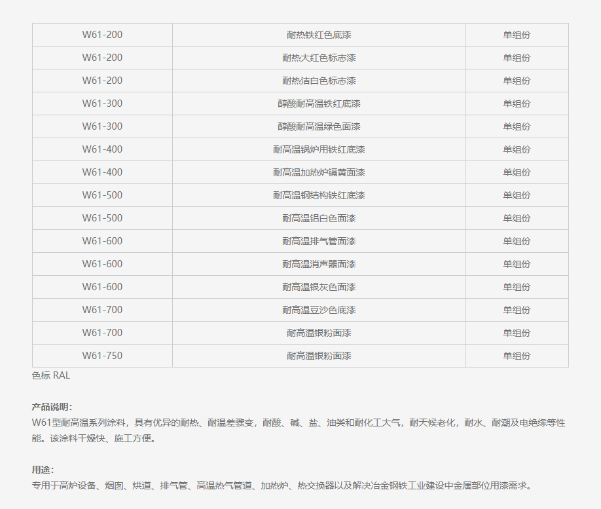
Task: Click the 耐热大红色标志漆 table cell
Action: pyautogui.click(x=318, y=57)
